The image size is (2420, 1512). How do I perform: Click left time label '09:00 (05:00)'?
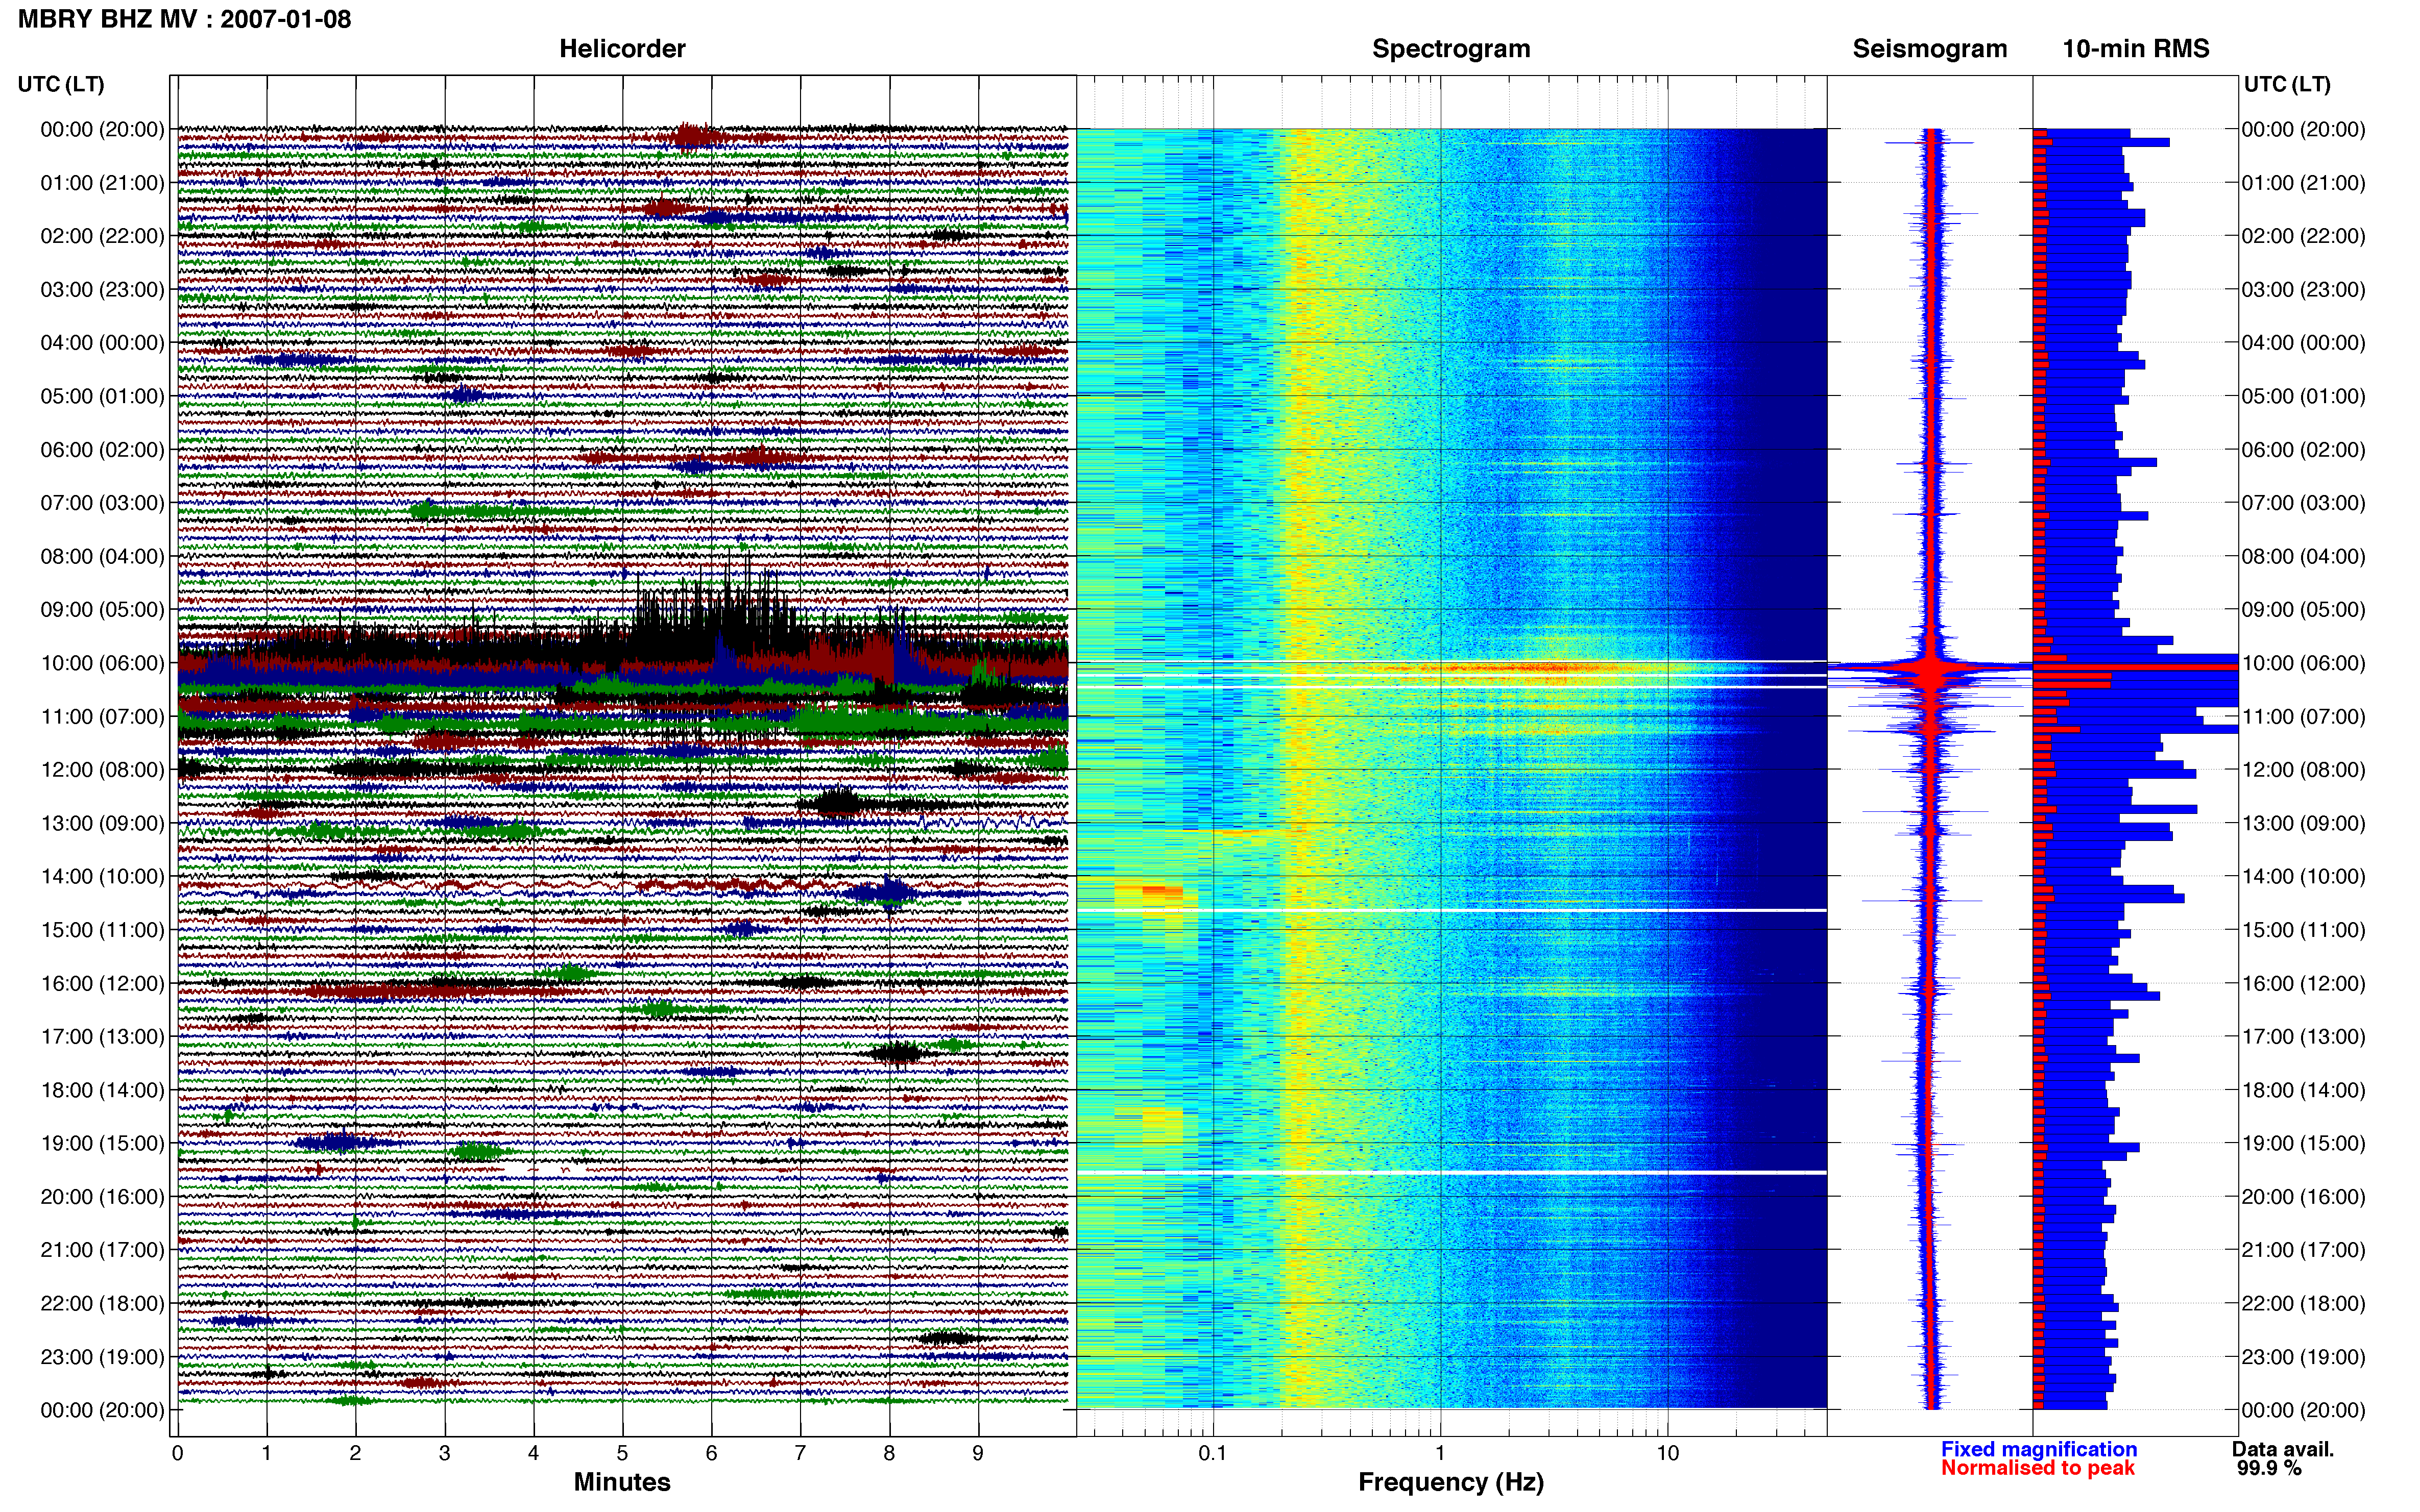[102, 610]
